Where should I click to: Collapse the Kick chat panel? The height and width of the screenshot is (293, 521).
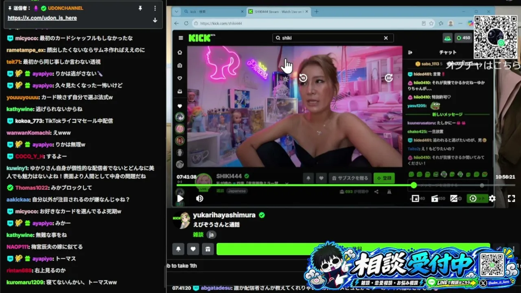tap(410, 52)
